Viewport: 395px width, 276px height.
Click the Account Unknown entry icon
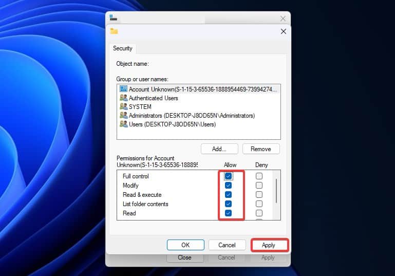(123, 89)
